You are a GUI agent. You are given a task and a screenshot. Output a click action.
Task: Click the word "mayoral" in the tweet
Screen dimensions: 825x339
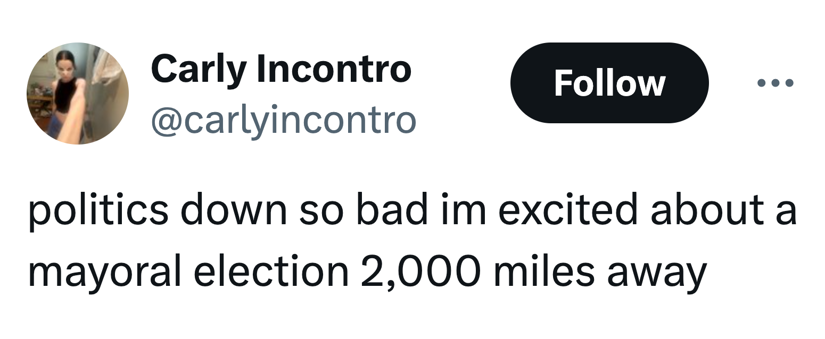105,272
